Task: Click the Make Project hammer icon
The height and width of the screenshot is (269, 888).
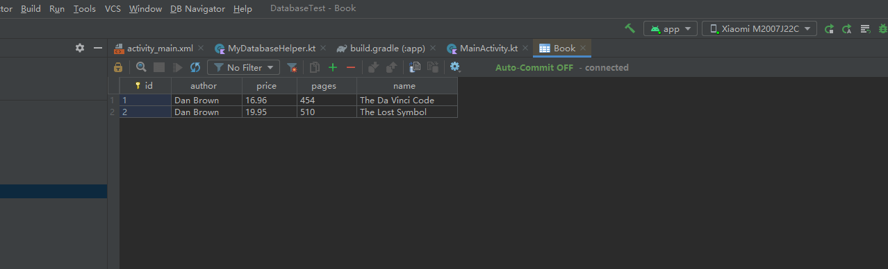Action: pyautogui.click(x=630, y=28)
